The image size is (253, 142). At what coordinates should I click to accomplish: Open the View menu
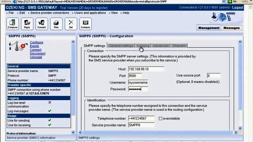point(114,13)
